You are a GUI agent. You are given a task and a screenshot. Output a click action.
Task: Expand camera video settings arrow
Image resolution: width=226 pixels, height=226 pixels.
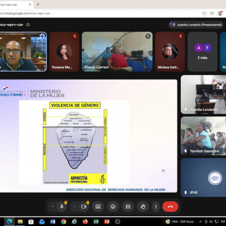tap(75, 207)
